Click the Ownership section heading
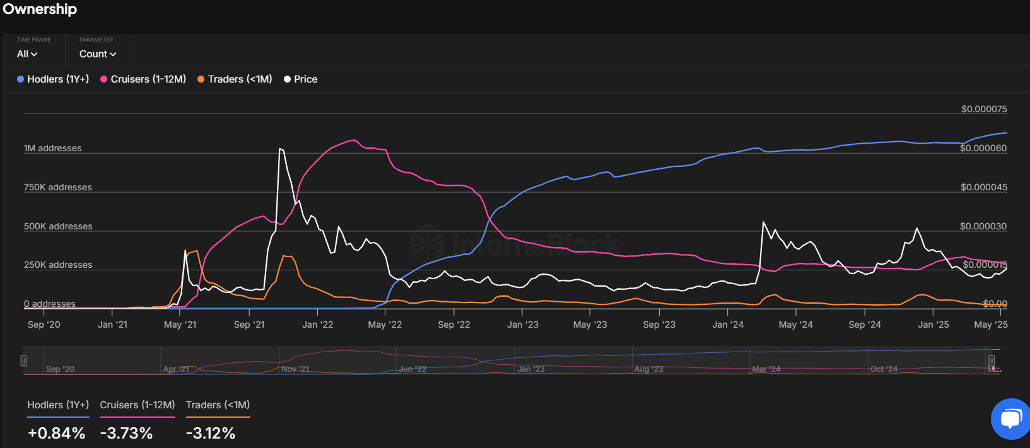This screenshot has width=1030, height=448. click(x=40, y=9)
